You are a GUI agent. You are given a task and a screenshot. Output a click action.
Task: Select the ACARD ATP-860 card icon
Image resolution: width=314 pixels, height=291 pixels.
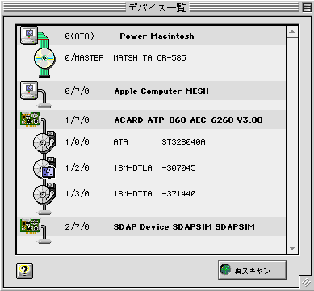tap(30, 119)
